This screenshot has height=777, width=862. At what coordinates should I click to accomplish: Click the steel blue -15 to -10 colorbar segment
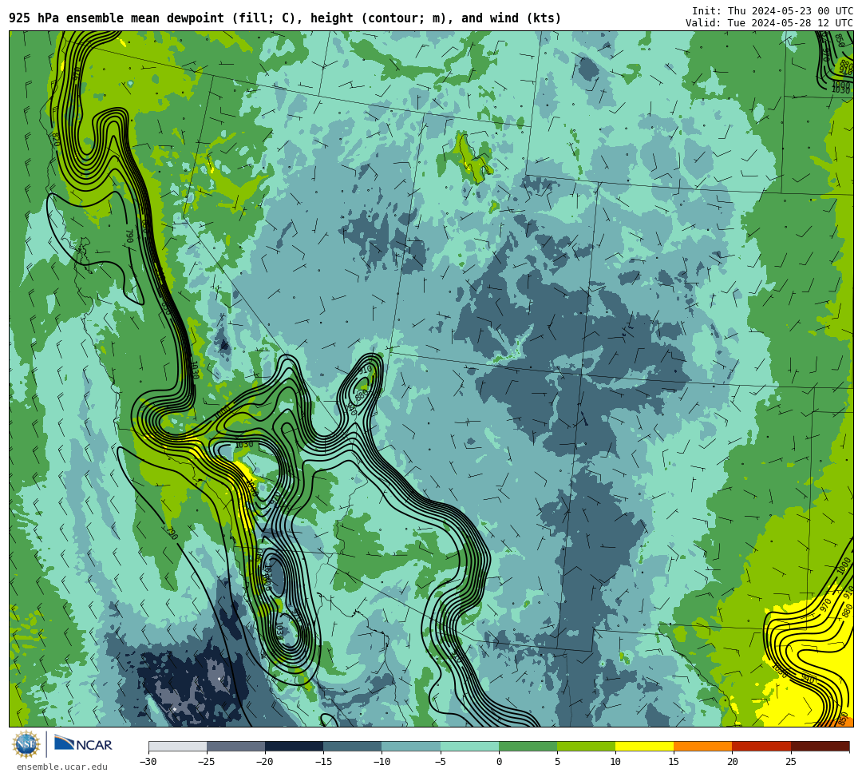pos(353,746)
